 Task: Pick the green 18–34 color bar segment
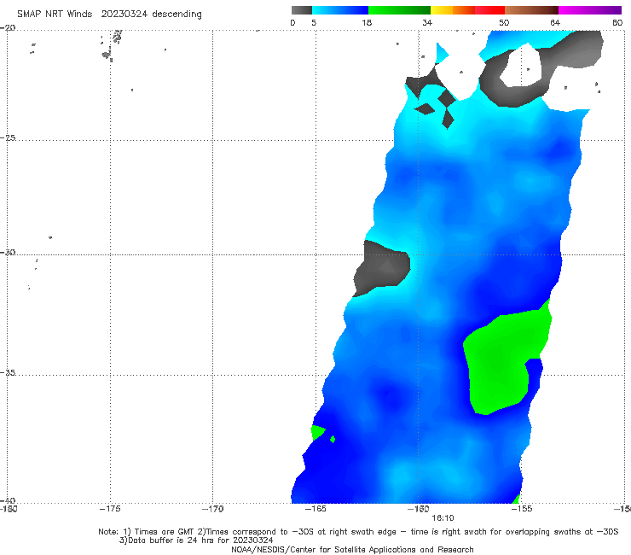click(x=399, y=10)
